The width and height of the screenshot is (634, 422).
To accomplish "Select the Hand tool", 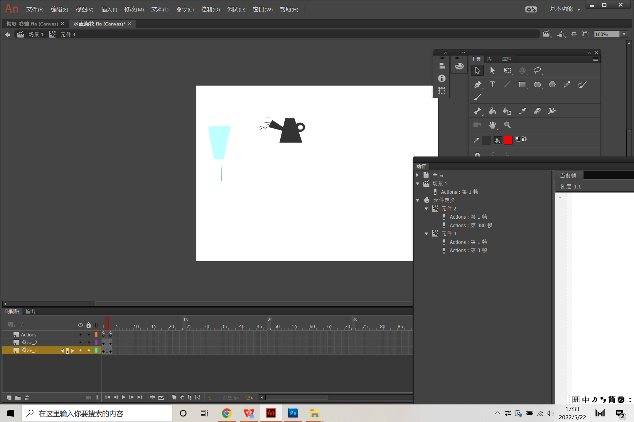I will coord(492,125).
